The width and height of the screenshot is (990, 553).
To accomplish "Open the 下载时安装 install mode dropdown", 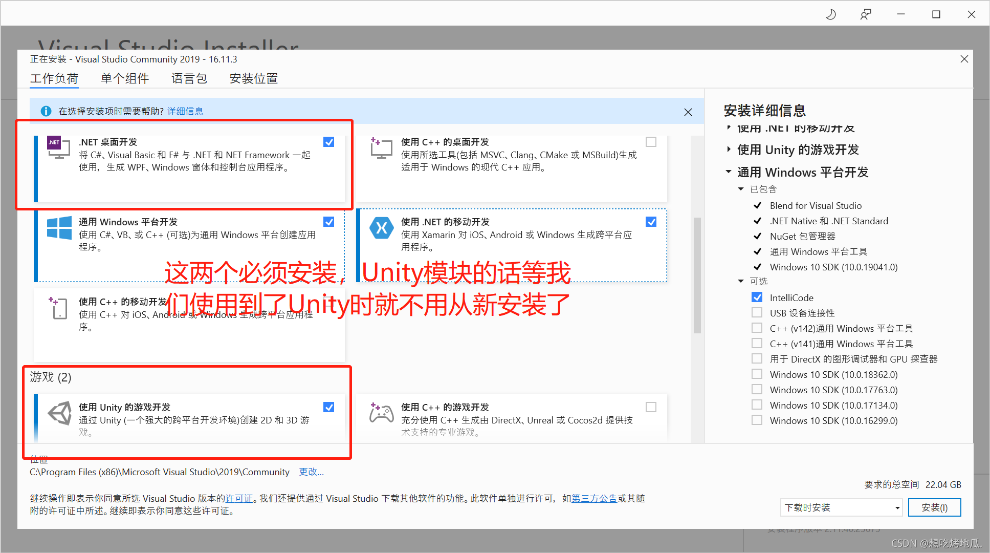I will pos(842,507).
